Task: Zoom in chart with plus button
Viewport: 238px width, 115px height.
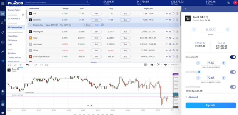Action: point(91,106)
